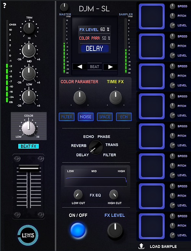The image size is (191, 251).
Task: Trigger the first sampler pad
Action: point(152,16)
